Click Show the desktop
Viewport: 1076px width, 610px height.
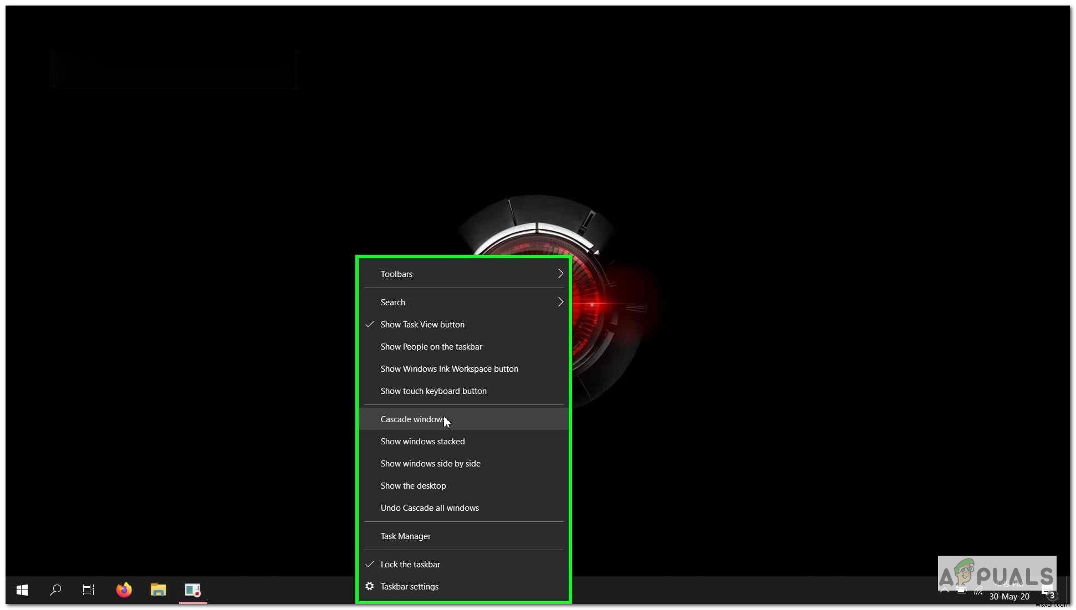(x=413, y=485)
